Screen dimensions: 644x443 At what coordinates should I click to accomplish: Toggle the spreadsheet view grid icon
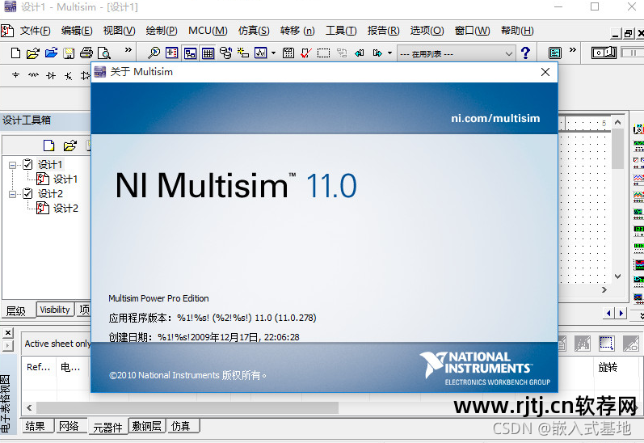[208, 53]
